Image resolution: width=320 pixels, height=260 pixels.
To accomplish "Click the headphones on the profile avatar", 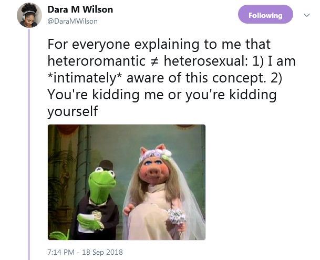I will pos(23,16).
